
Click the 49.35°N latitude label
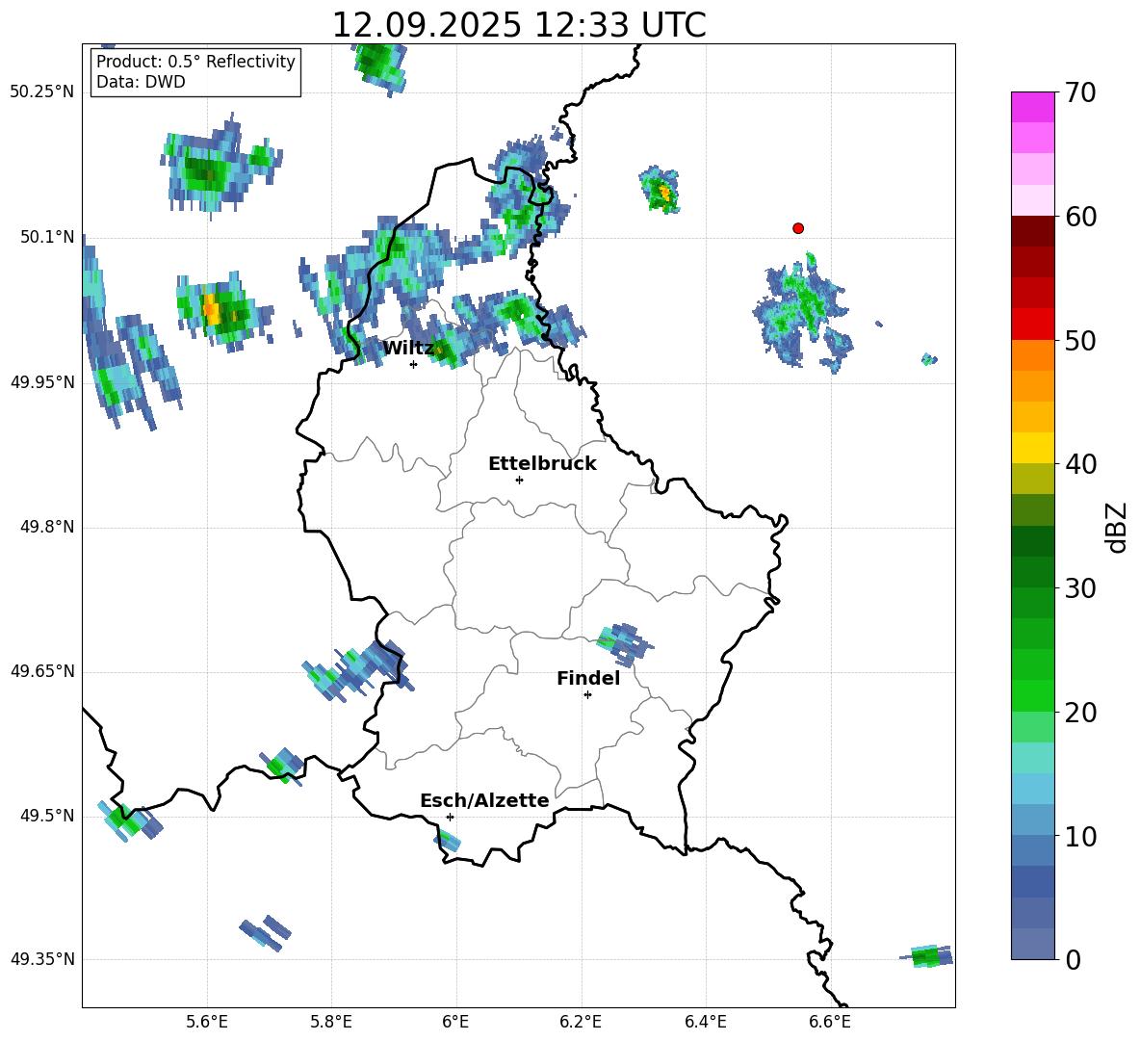(42, 959)
